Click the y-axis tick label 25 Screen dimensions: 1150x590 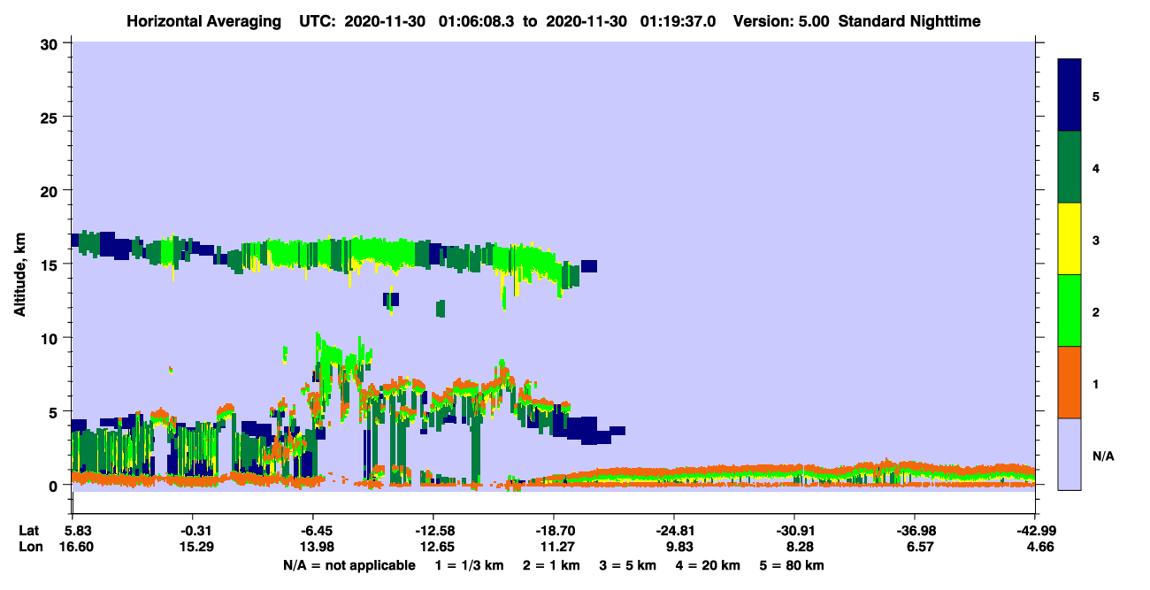[x=51, y=117]
